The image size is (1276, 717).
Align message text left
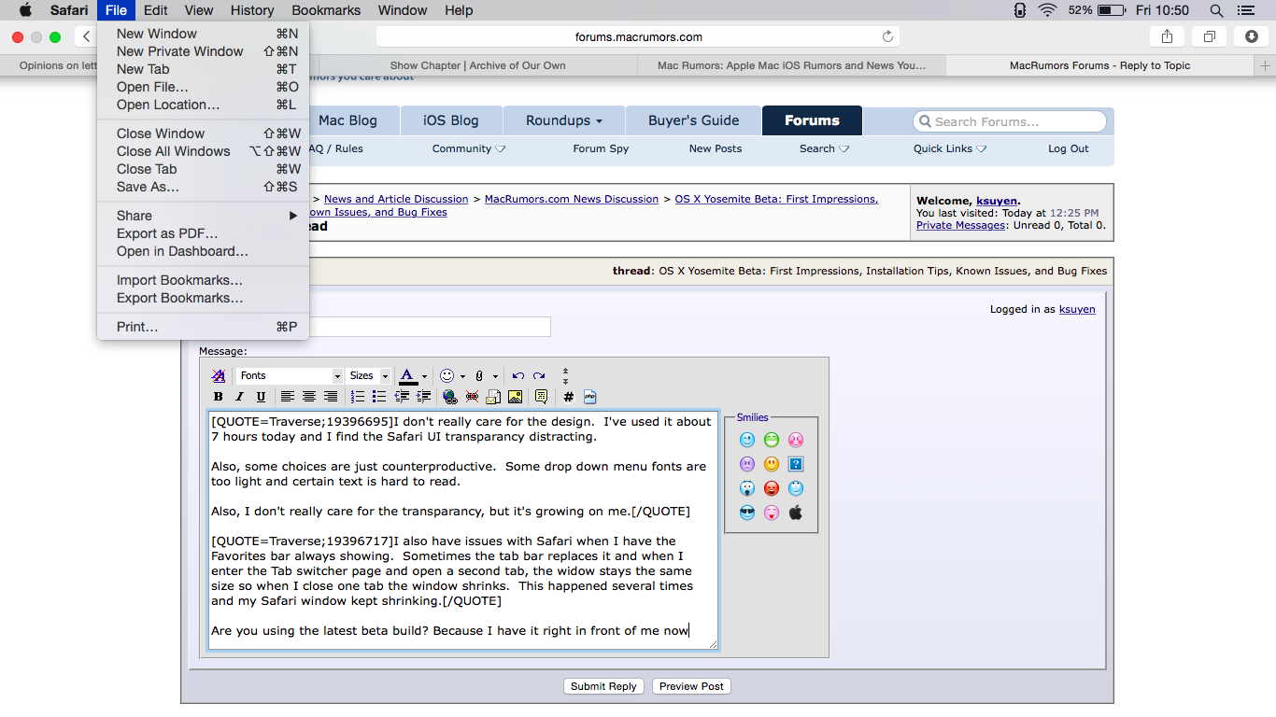click(x=288, y=397)
